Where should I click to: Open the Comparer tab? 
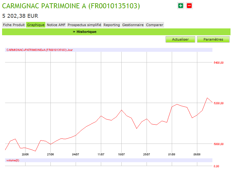point(155,25)
